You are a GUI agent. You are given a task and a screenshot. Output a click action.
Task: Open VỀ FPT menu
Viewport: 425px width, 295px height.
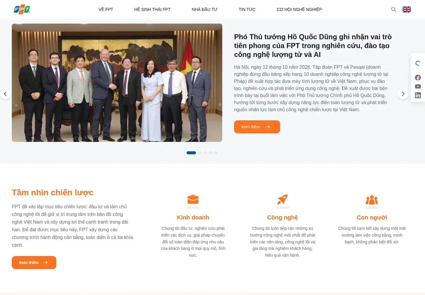point(106,9)
